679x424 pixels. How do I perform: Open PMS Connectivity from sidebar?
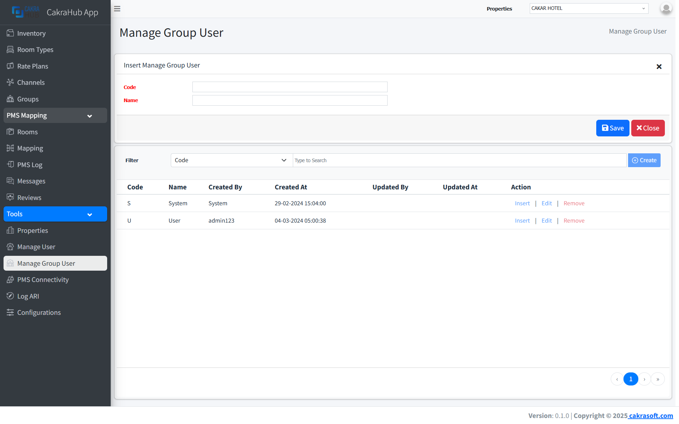(43, 279)
